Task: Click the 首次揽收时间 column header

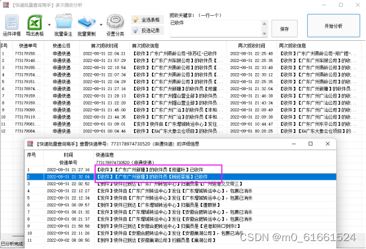Action: (x=104, y=45)
